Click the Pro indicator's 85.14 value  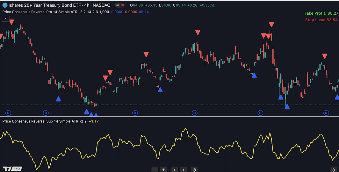click(x=144, y=12)
